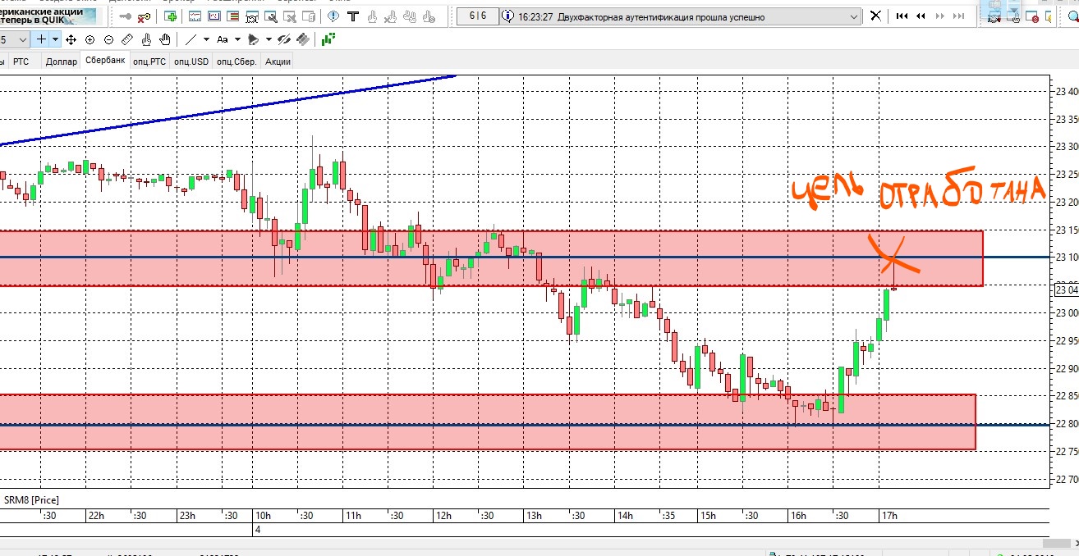Click the 6|6 message counter field
Screen dimensions: 1079x556
[x=477, y=16]
